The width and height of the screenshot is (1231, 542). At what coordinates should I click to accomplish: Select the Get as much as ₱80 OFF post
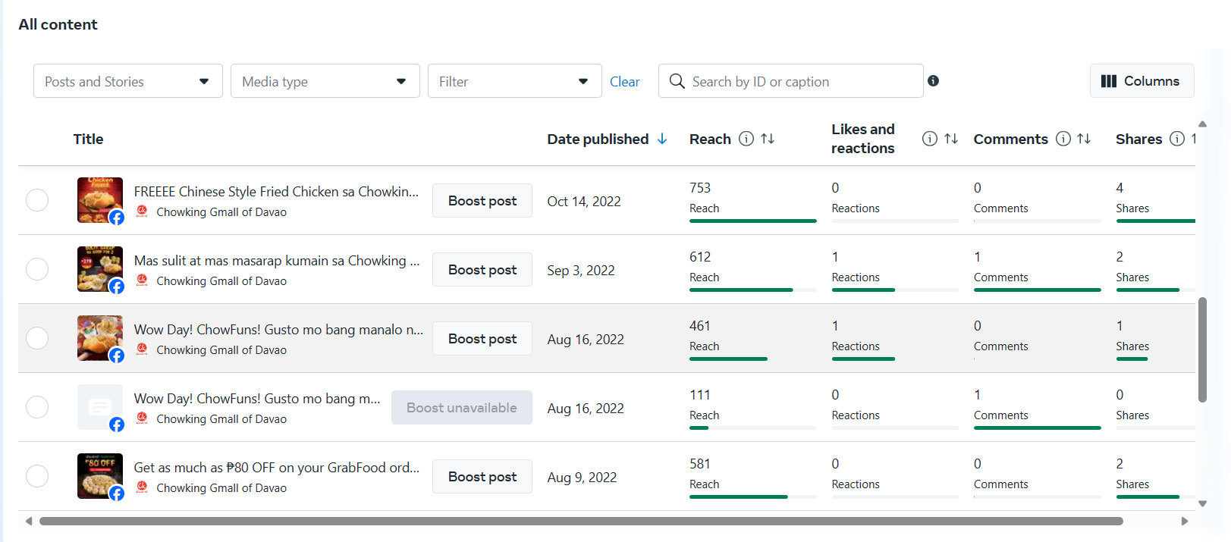coord(37,476)
